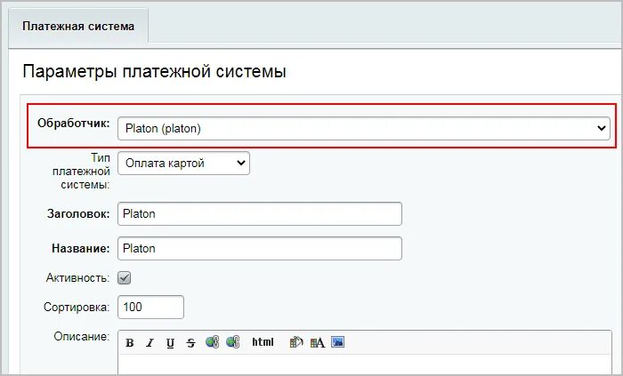
Task: Expand the Тип платежной системы dropdown
Action: [x=183, y=163]
